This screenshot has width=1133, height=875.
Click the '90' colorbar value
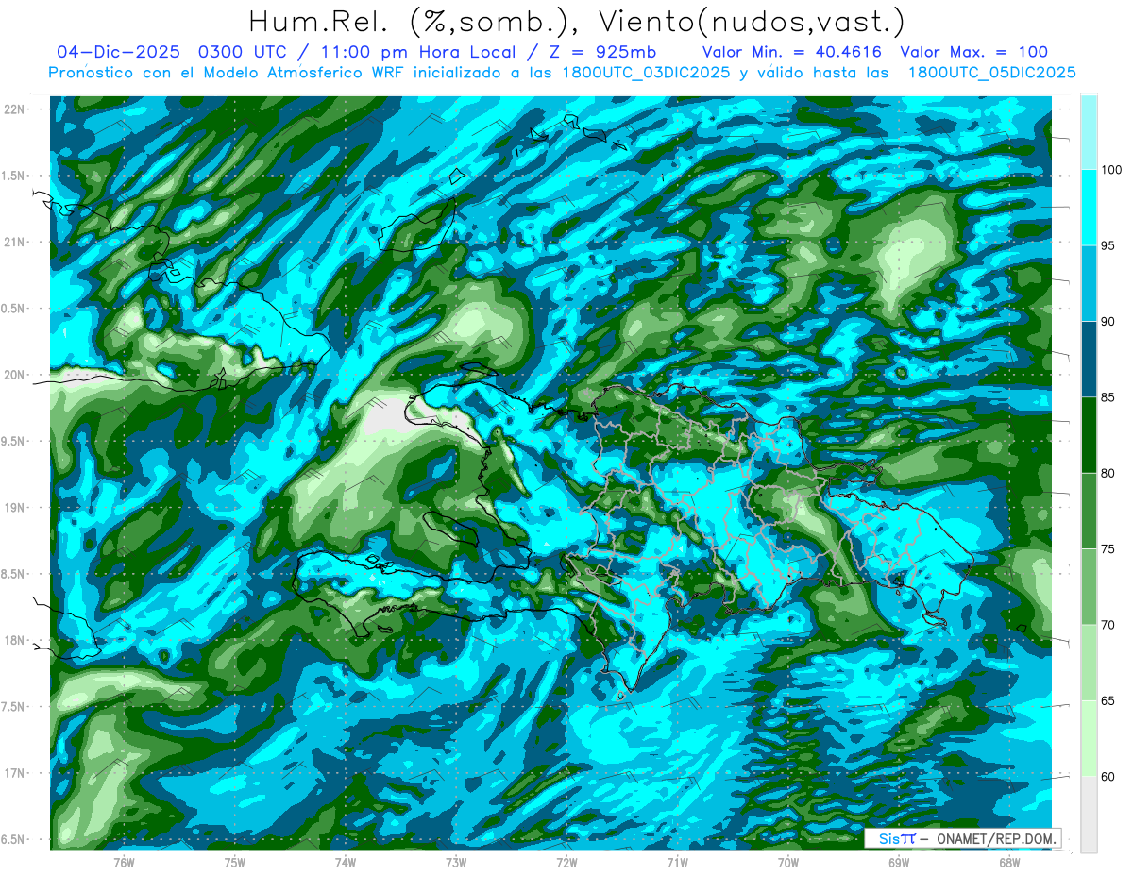[x=1109, y=322]
